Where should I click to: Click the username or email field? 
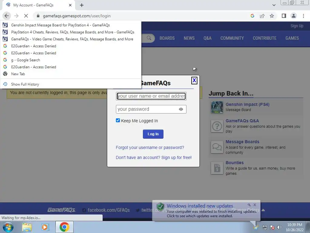(x=151, y=96)
